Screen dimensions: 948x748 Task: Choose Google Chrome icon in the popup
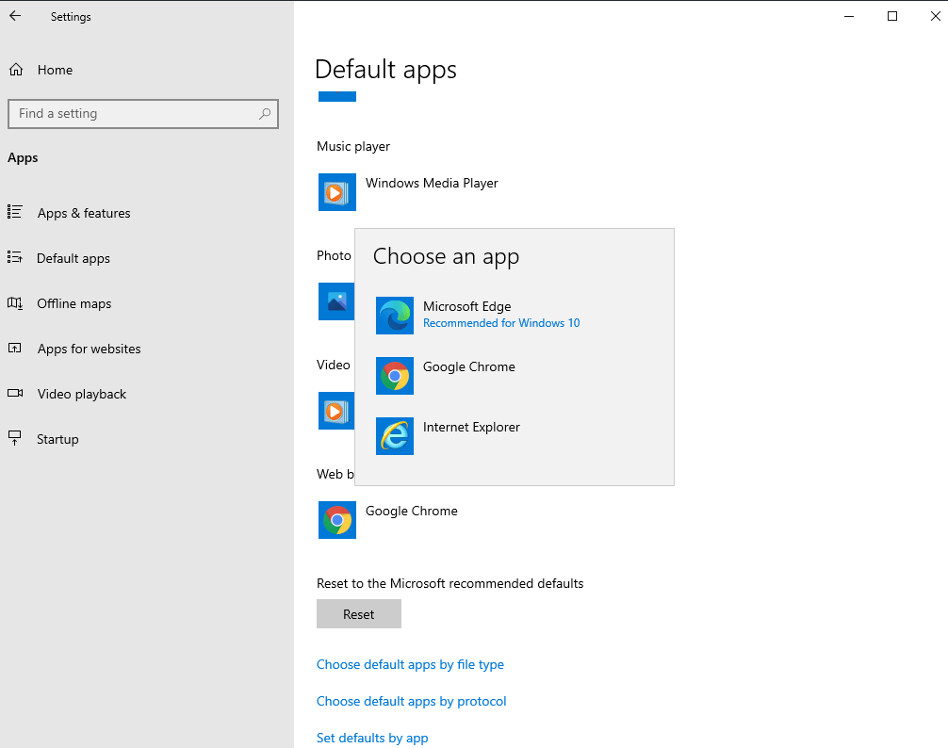click(x=395, y=376)
